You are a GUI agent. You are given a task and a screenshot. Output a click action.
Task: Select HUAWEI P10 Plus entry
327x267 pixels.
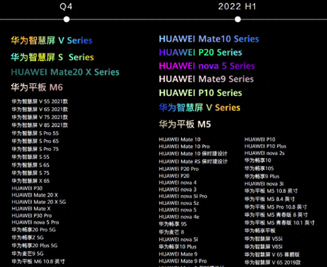pos(265,146)
